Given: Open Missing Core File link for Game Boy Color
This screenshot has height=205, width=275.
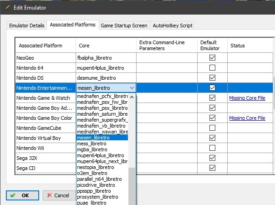Looking at the screenshot, I should tap(247, 118).
